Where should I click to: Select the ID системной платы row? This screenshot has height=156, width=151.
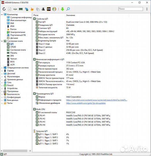point(55,113)
